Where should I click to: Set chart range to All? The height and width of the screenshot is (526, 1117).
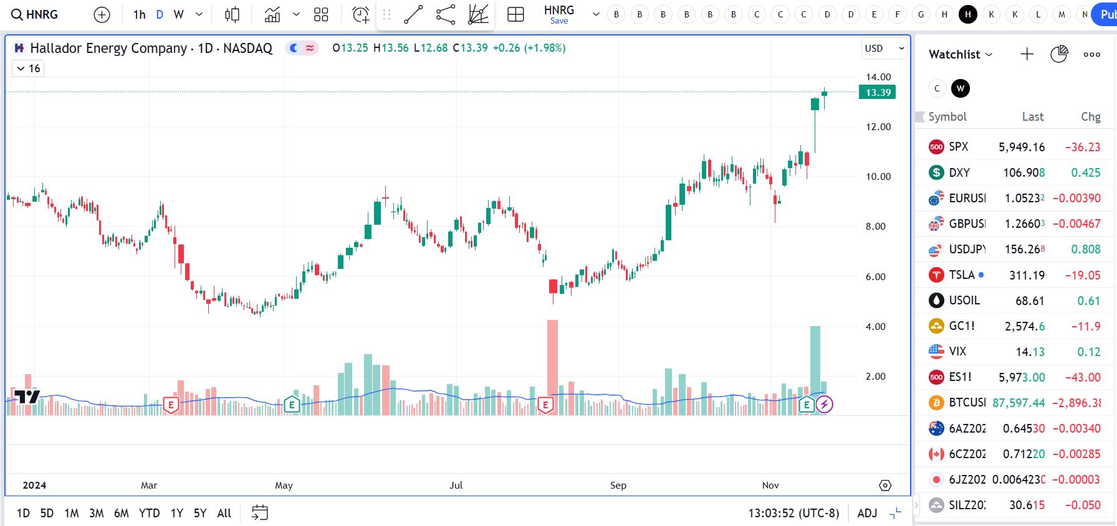pos(224,513)
